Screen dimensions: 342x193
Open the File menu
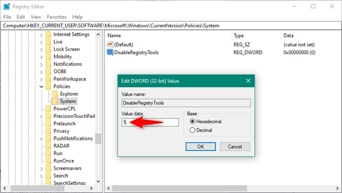point(7,17)
